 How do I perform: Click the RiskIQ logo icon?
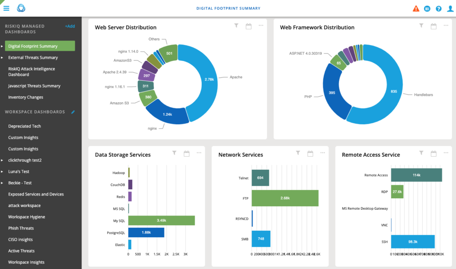point(21,8)
